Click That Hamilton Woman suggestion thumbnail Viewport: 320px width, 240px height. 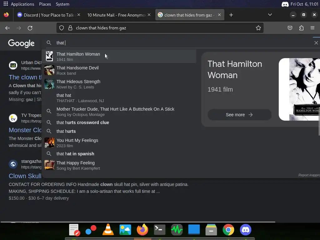pos(49,56)
